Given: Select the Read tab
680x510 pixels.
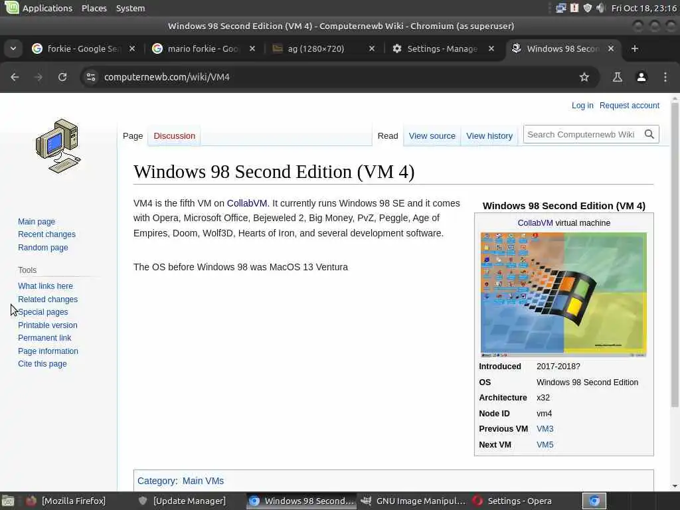Looking at the screenshot, I should tap(388, 135).
